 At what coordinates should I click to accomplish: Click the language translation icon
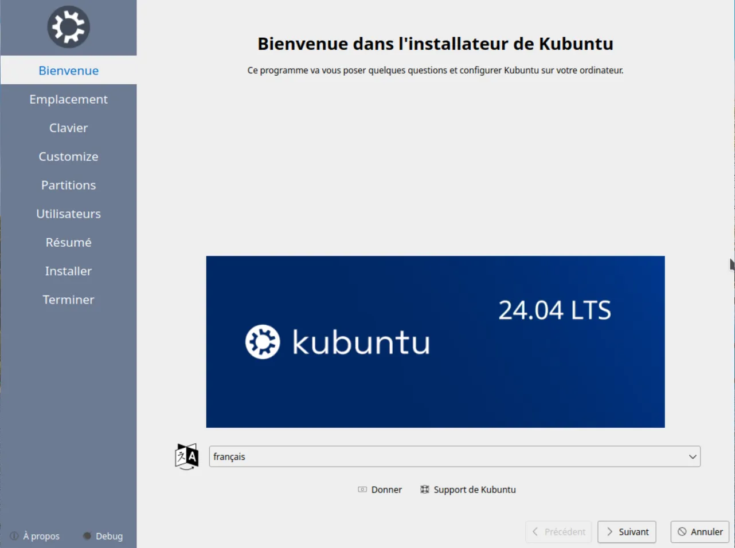pos(186,456)
